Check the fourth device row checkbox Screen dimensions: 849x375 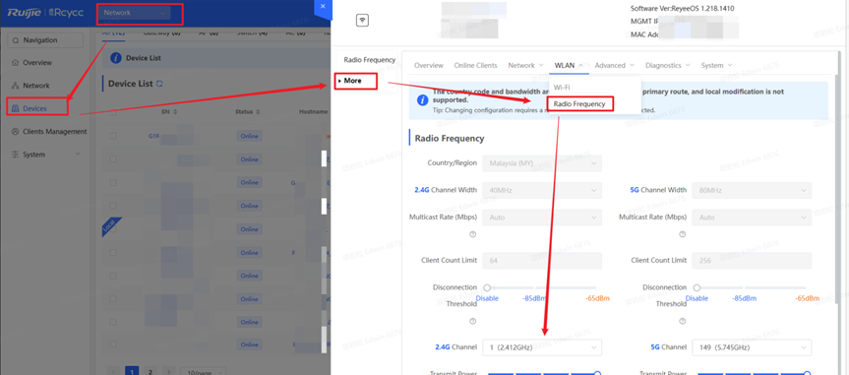(x=113, y=206)
